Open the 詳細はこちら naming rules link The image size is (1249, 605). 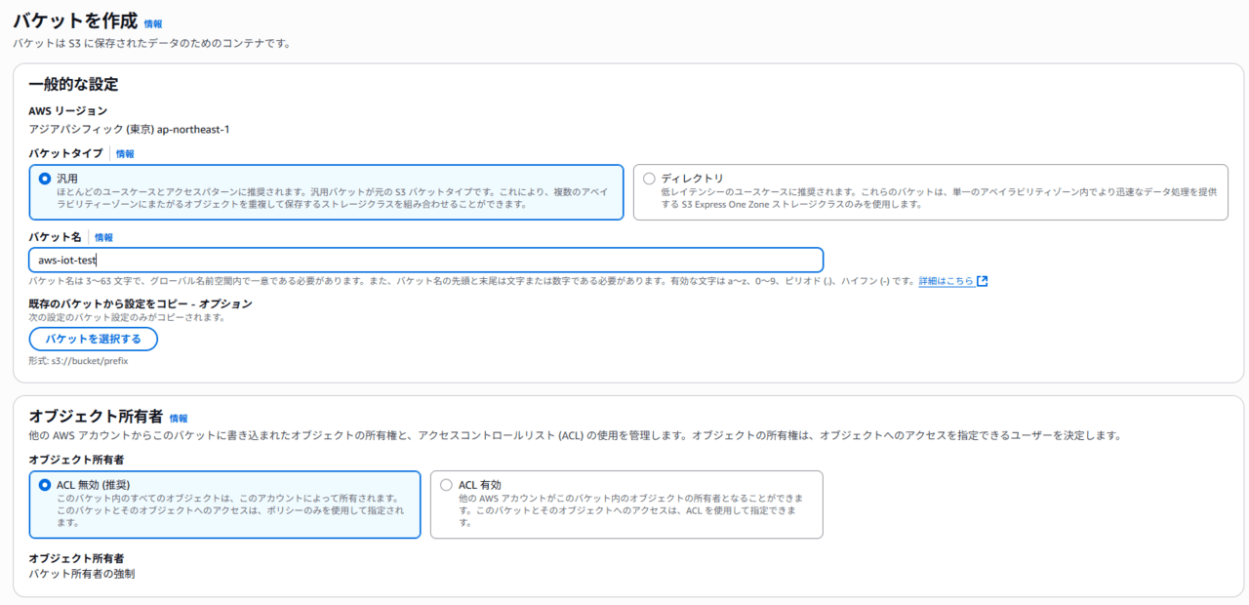[x=946, y=281]
